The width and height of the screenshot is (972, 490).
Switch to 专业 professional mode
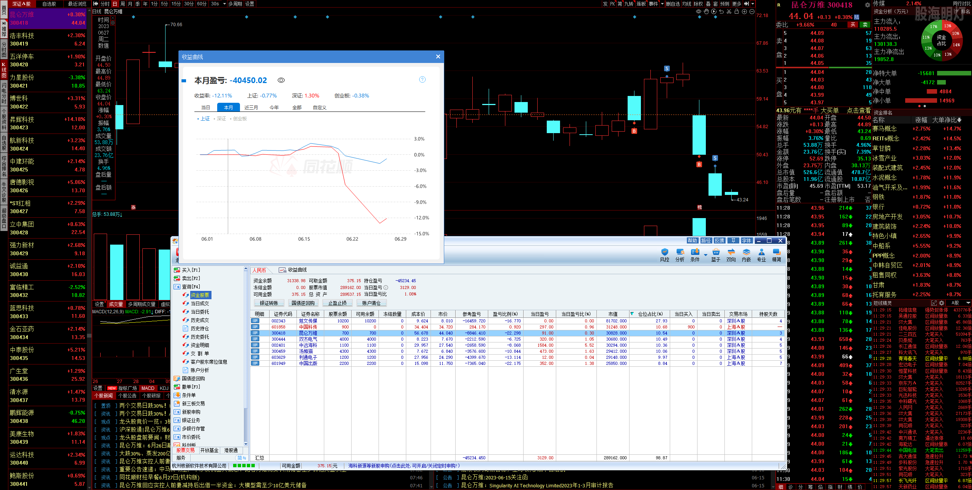[x=761, y=255]
